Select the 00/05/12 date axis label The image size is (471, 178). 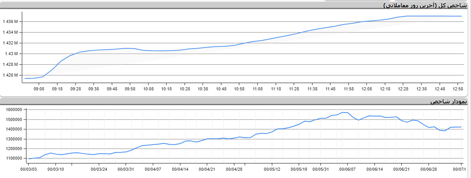(x=272, y=169)
